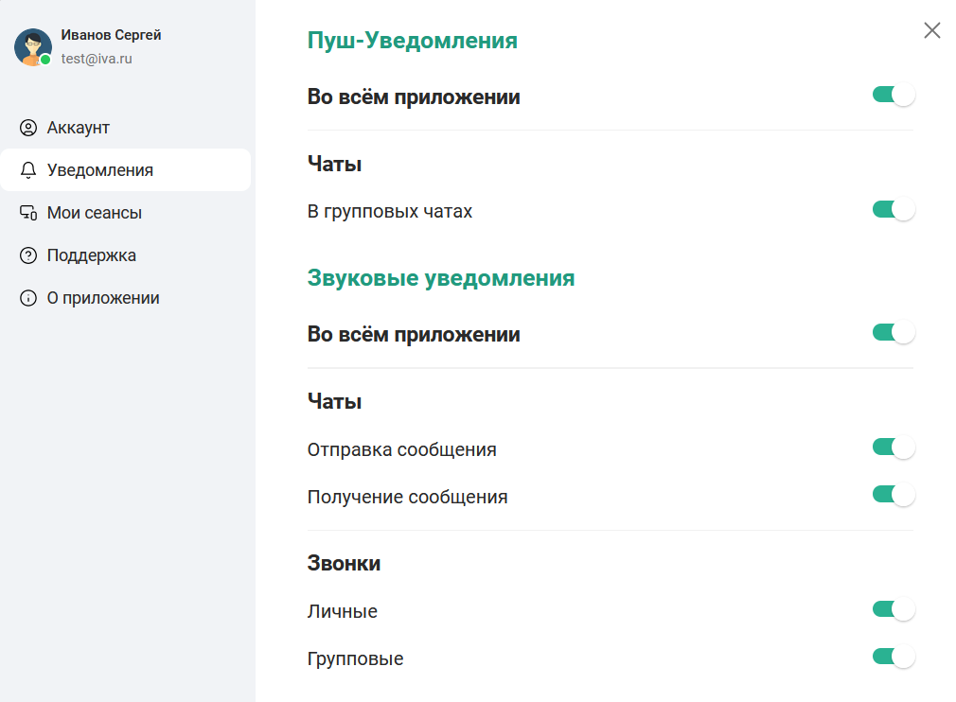Click the green online status indicator on avatar
956x702 pixels.
(44, 59)
